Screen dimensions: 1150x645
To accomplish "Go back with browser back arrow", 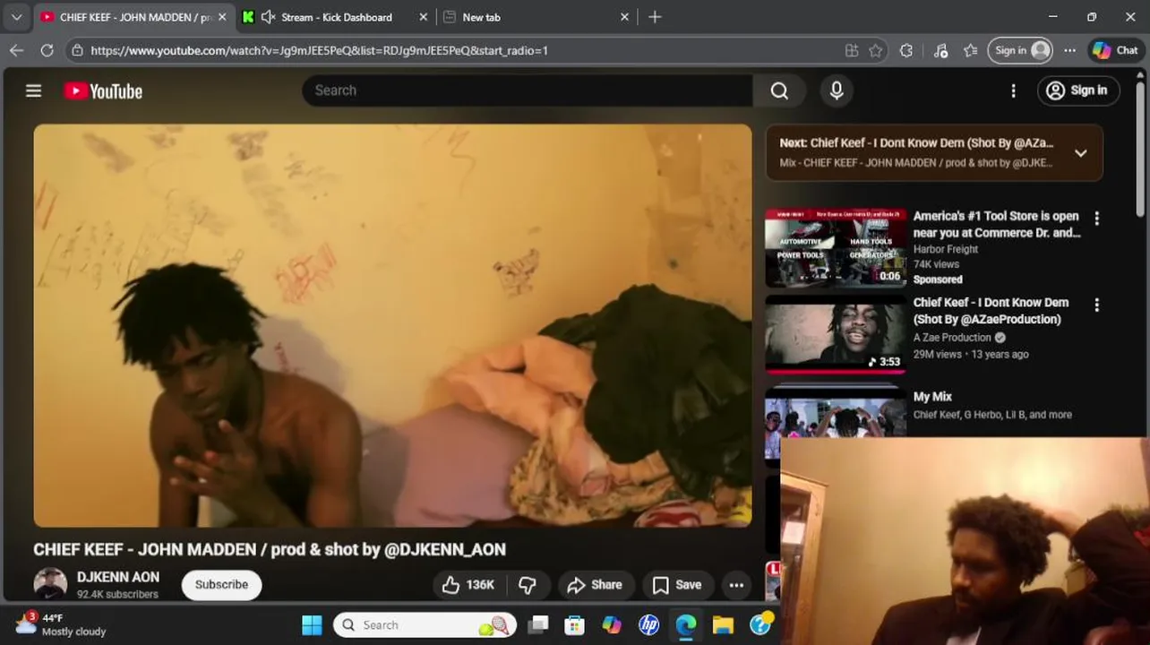I will click(x=16, y=50).
